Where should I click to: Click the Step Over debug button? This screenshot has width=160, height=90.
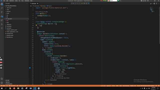point(75,3)
